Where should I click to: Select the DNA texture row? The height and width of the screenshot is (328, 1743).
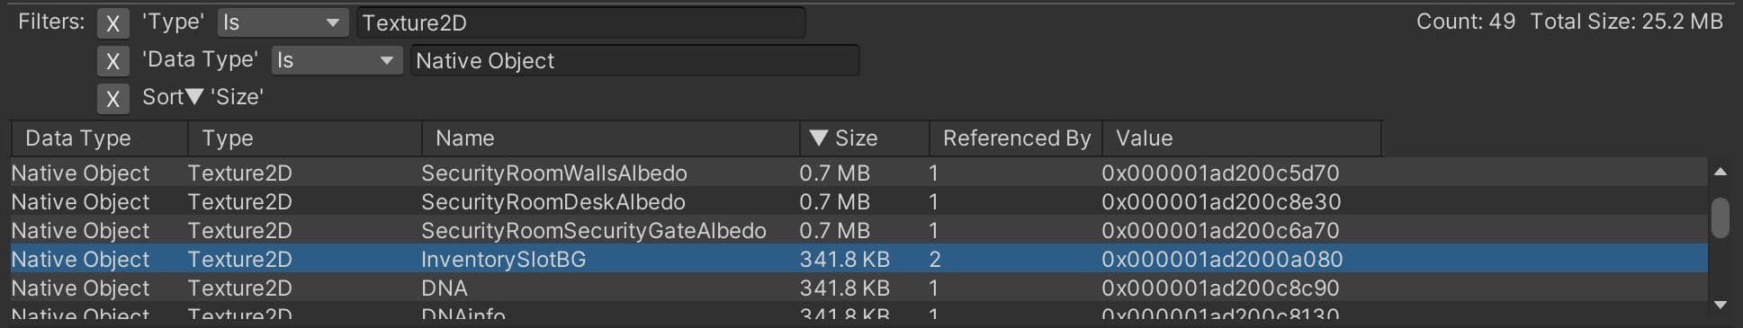858,288
